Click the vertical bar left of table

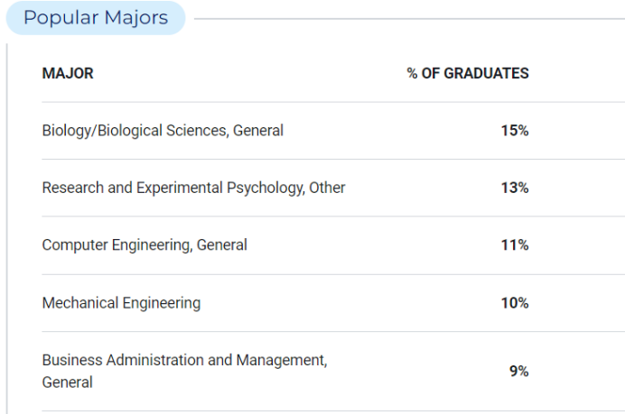pyautogui.click(x=7, y=229)
